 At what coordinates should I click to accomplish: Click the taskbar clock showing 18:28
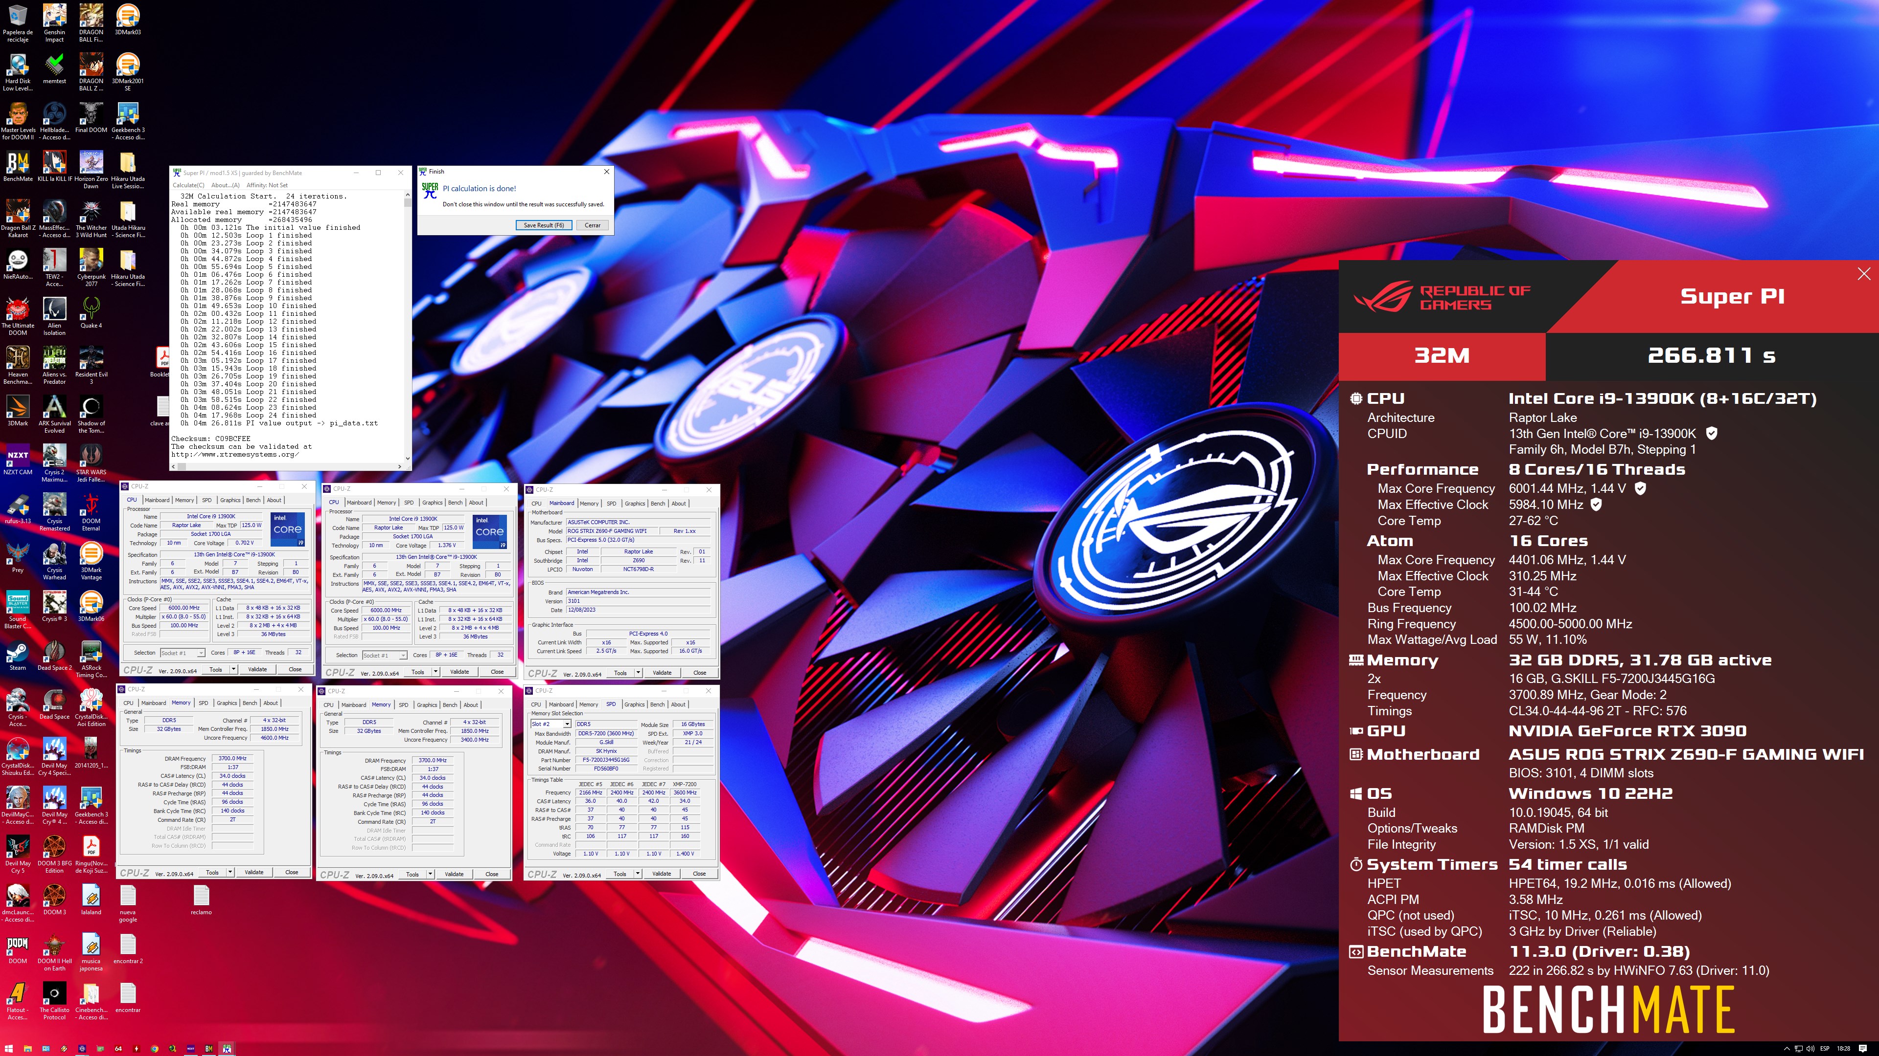coord(1843,1049)
